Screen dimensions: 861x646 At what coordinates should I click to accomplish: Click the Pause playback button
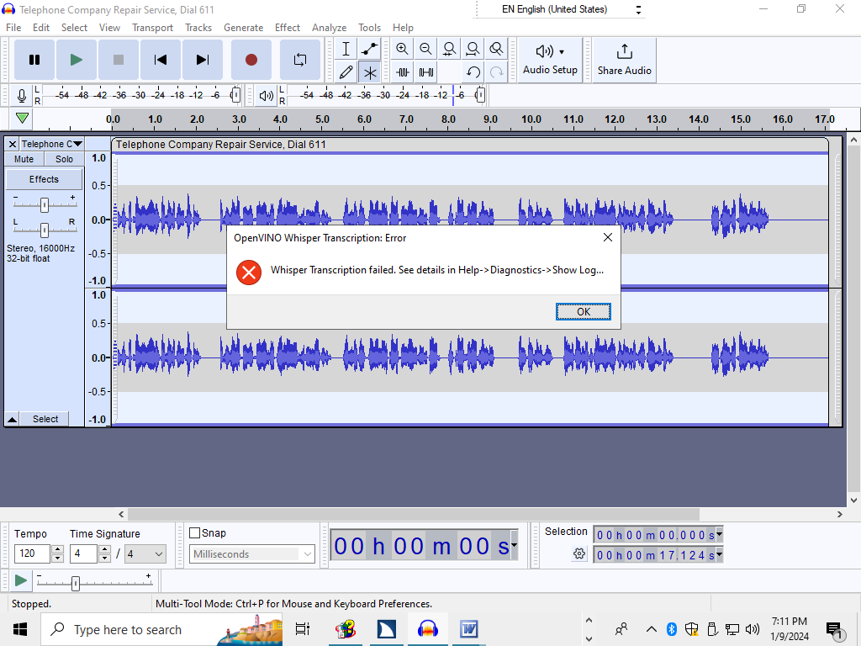point(34,60)
